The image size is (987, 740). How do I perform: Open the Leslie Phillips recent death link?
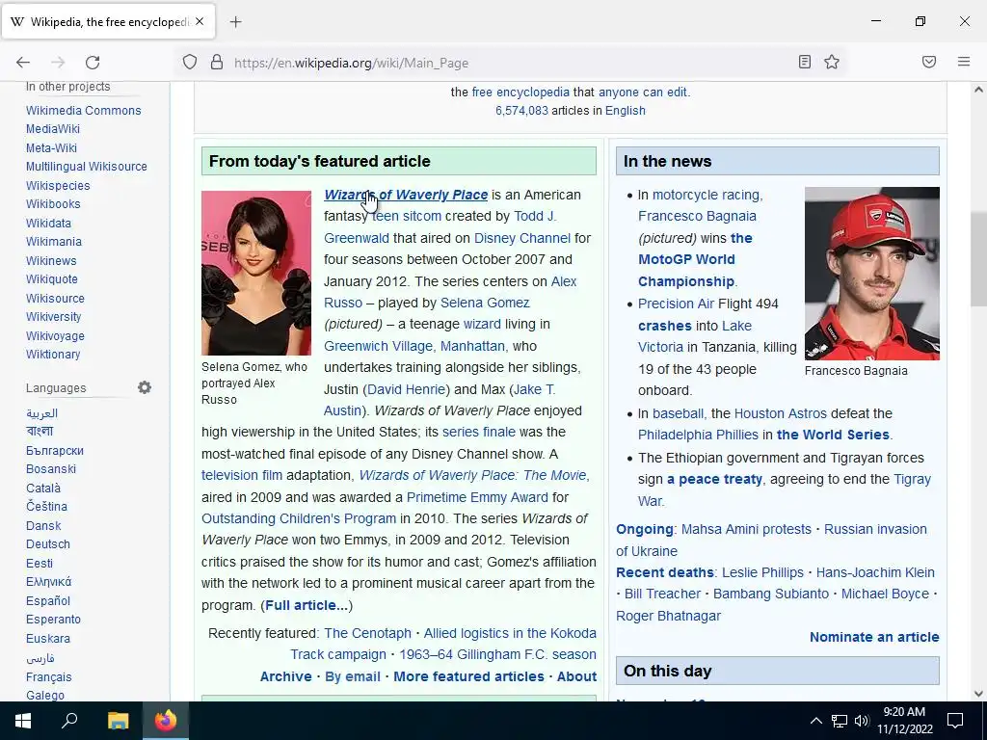[x=763, y=572]
